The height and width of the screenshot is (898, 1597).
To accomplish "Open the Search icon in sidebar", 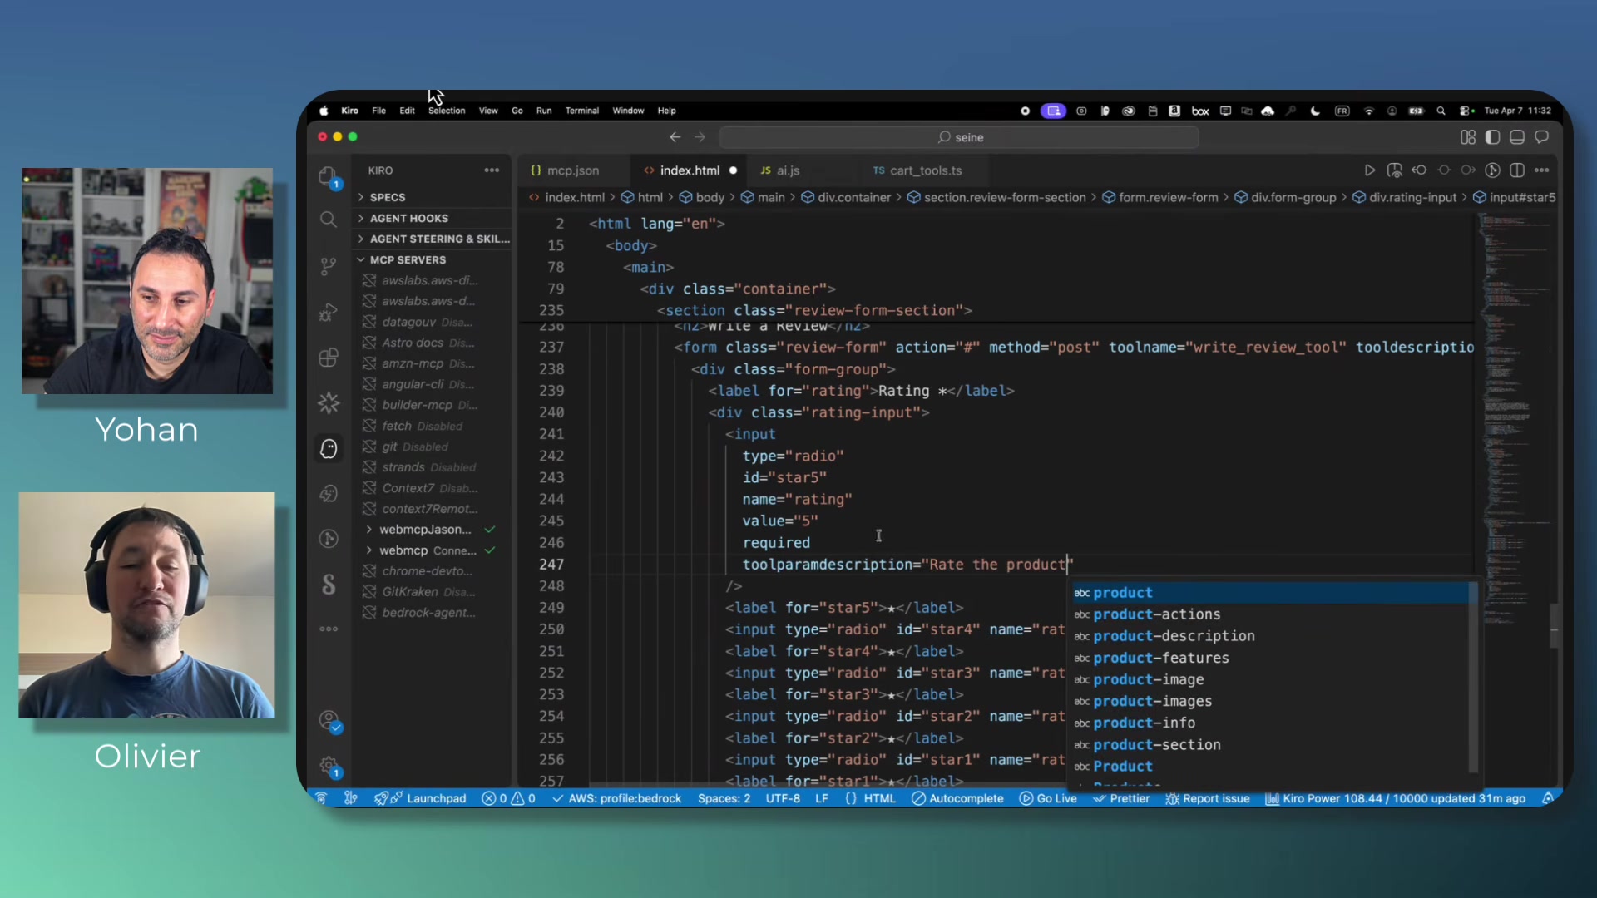I will (x=328, y=219).
